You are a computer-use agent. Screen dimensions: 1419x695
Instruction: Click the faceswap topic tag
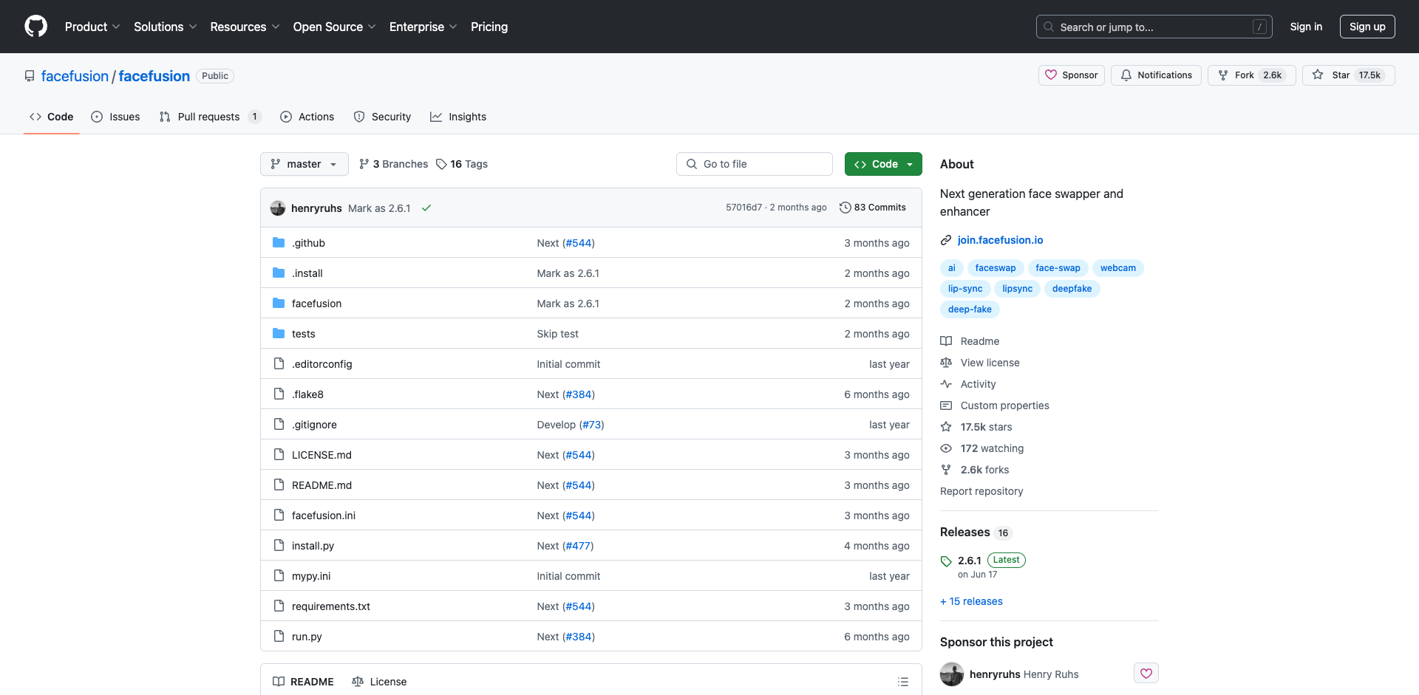[x=995, y=268]
